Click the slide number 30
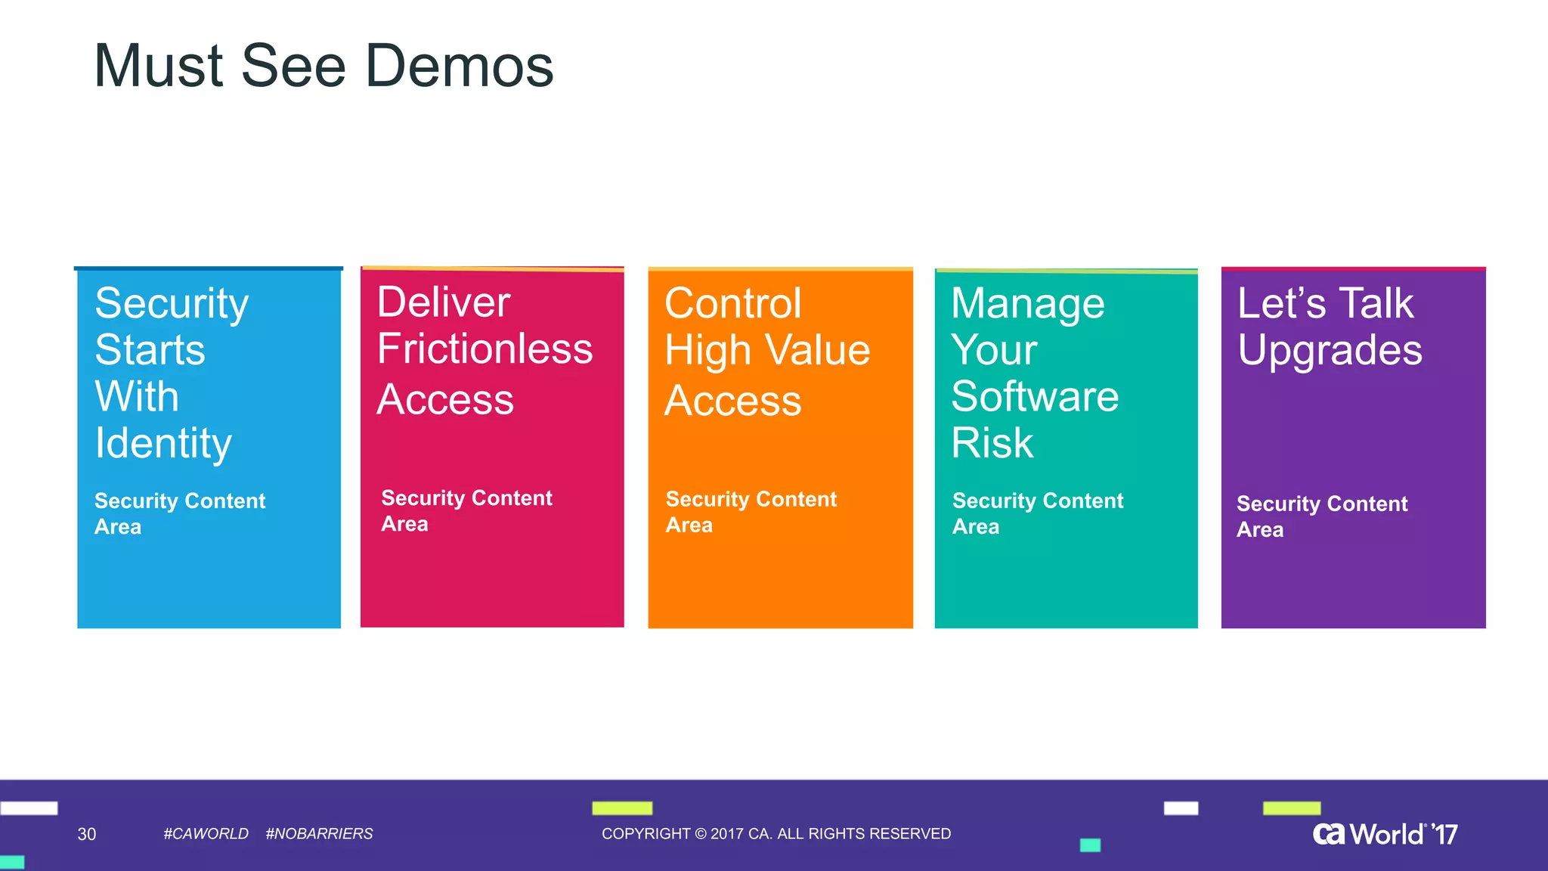 (x=87, y=834)
